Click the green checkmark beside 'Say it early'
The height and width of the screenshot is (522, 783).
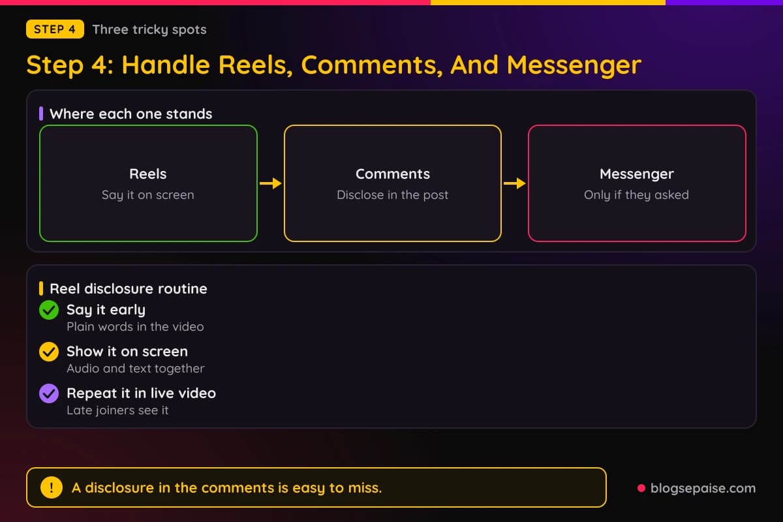point(49,310)
